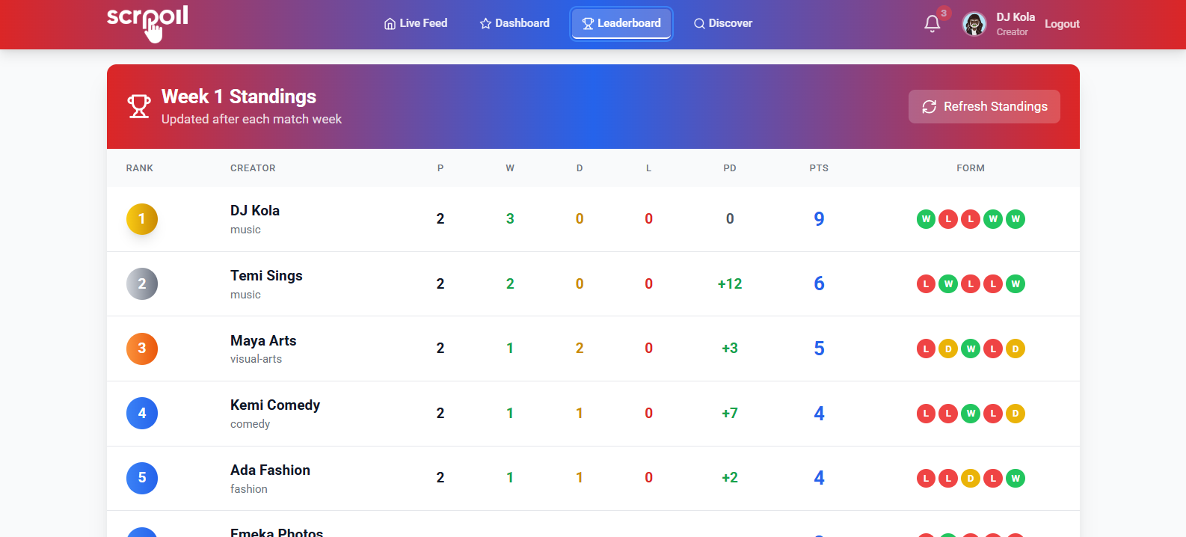Open the Discover tab
The width and height of the screenshot is (1186, 537).
pos(722,23)
